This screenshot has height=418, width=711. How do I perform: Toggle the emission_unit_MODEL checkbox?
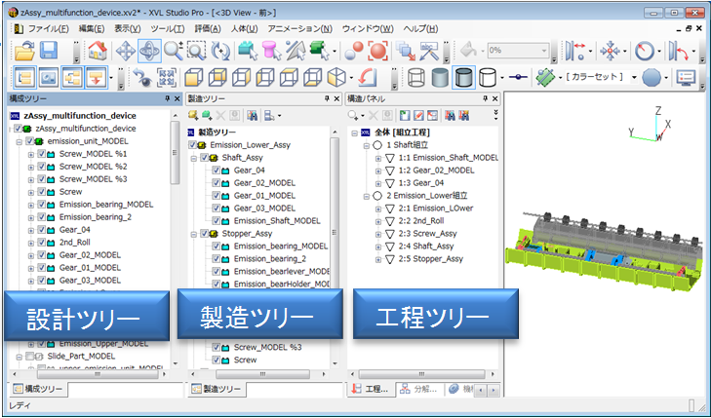pos(40,141)
